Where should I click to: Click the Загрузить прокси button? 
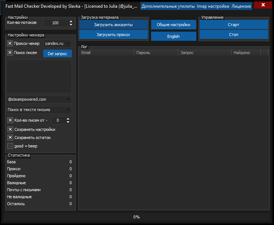point(113,35)
